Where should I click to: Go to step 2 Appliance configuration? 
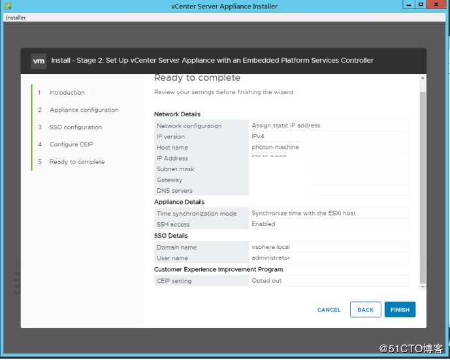click(x=84, y=110)
